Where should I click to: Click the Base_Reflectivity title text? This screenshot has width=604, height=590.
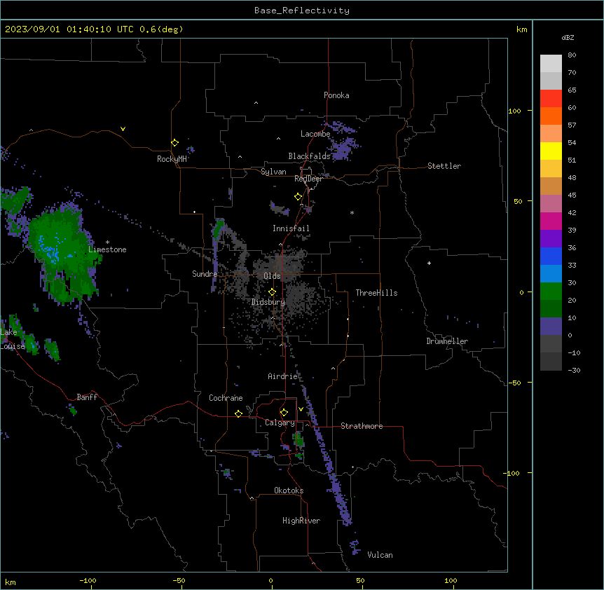(302, 11)
